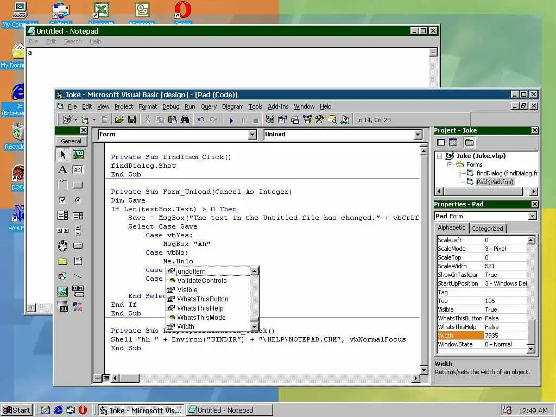
Task: Click the Data View Window toolbar icon
Action: (x=332, y=120)
